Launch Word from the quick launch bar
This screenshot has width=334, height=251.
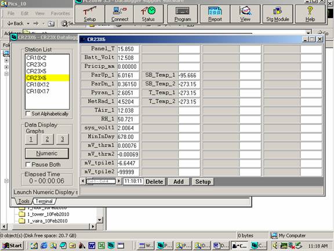coord(92,246)
